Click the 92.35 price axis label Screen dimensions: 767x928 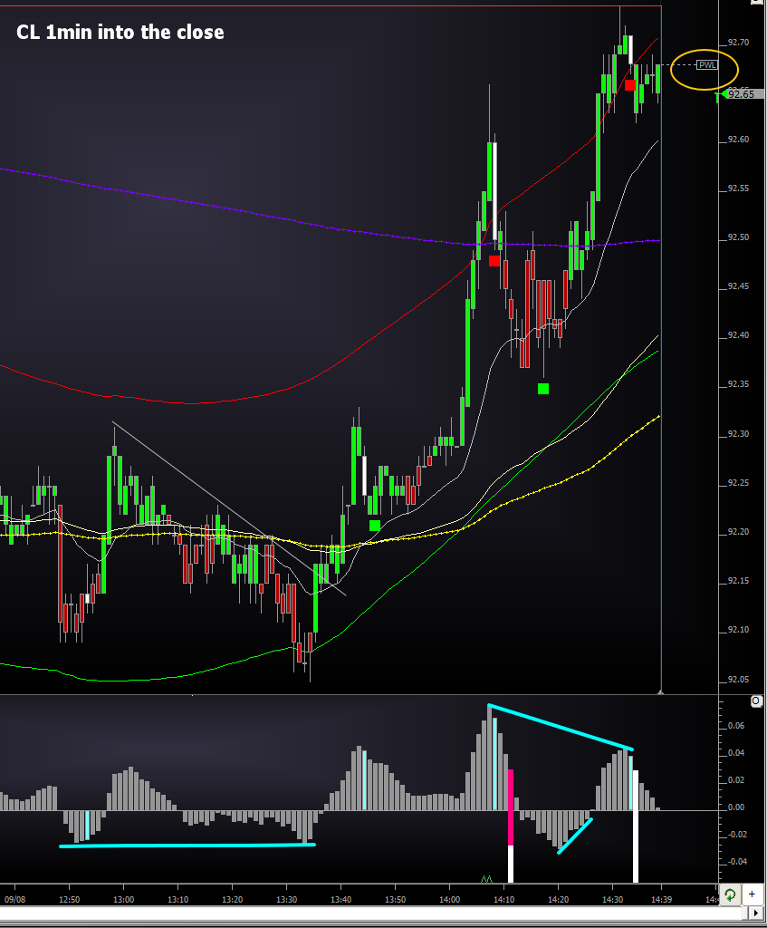coord(739,384)
